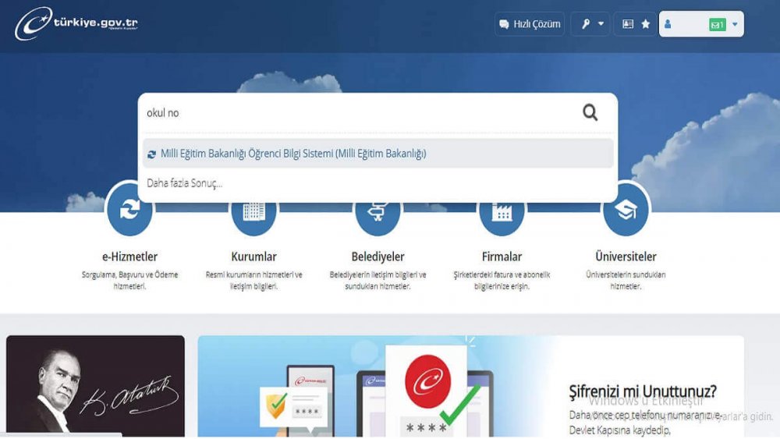Open the türkiye.gov.tr logo home link

coord(76,23)
